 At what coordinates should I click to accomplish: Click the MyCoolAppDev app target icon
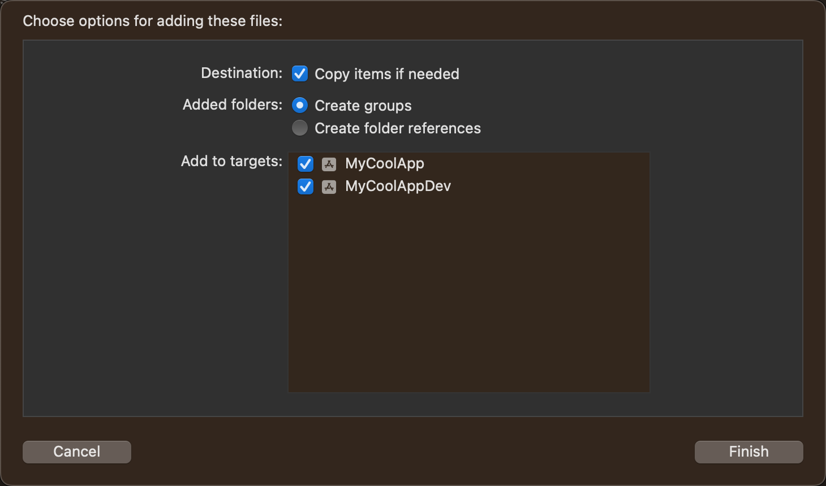[329, 186]
